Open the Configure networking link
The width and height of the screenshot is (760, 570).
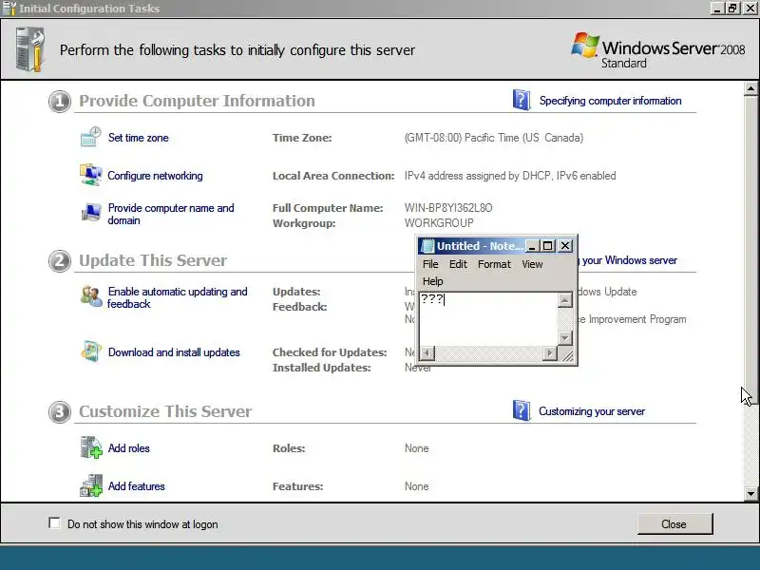pyautogui.click(x=155, y=176)
